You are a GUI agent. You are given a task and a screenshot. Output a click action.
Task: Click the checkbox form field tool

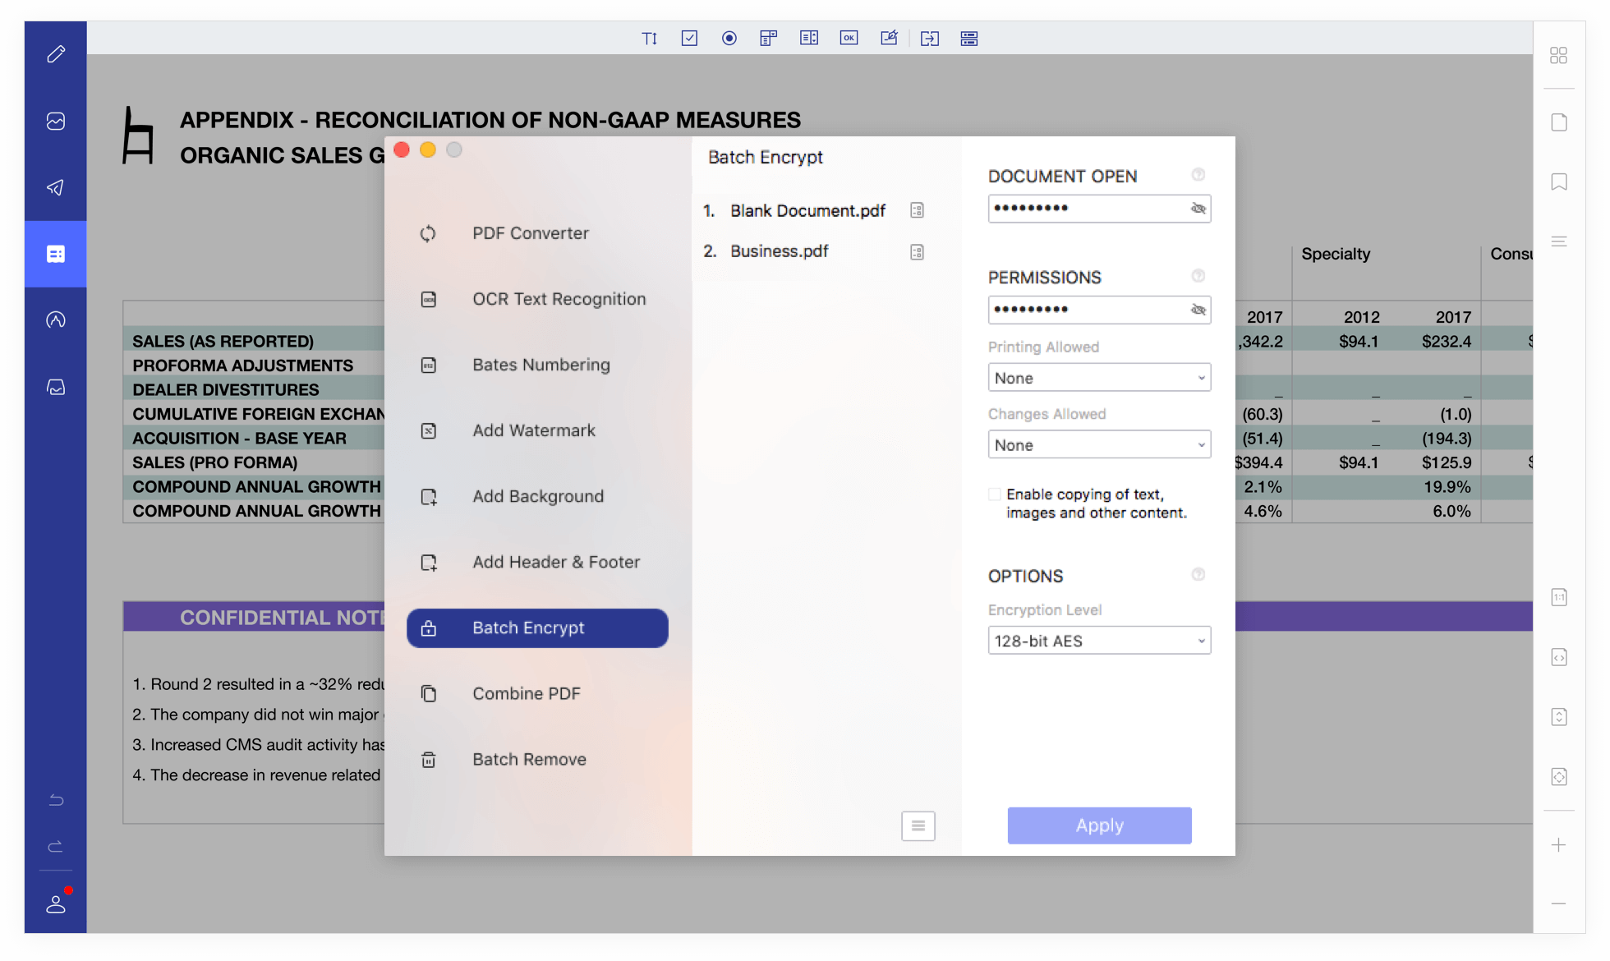(x=689, y=39)
